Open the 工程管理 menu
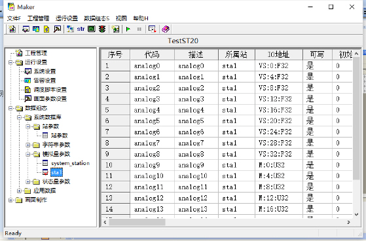Viewport: 366px width, 241px height. (x=38, y=18)
